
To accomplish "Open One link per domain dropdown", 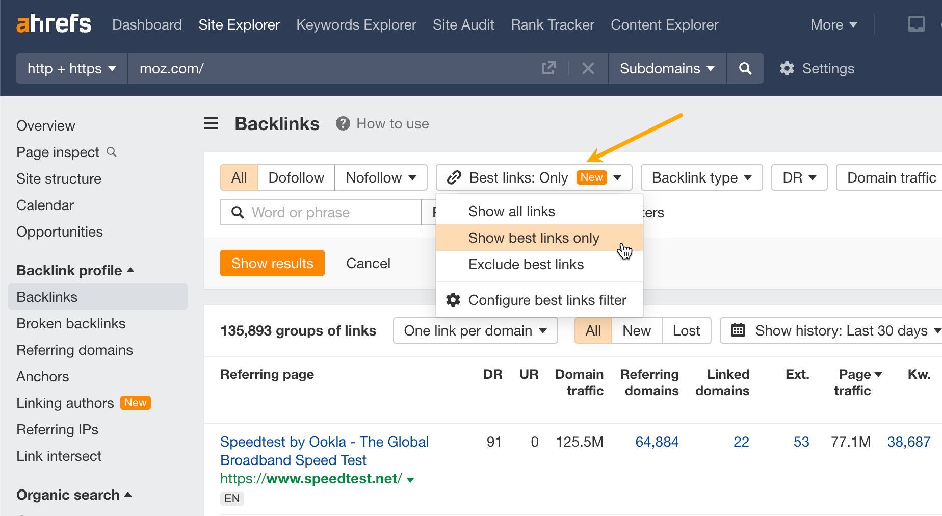I will pos(475,330).
